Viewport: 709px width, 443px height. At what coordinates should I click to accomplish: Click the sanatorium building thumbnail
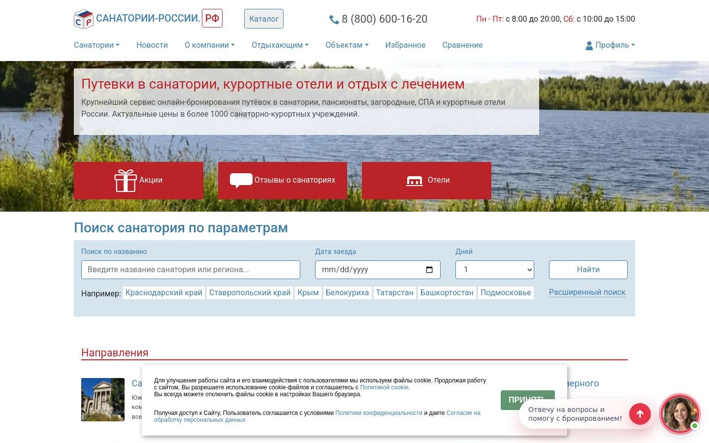(103, 400)
